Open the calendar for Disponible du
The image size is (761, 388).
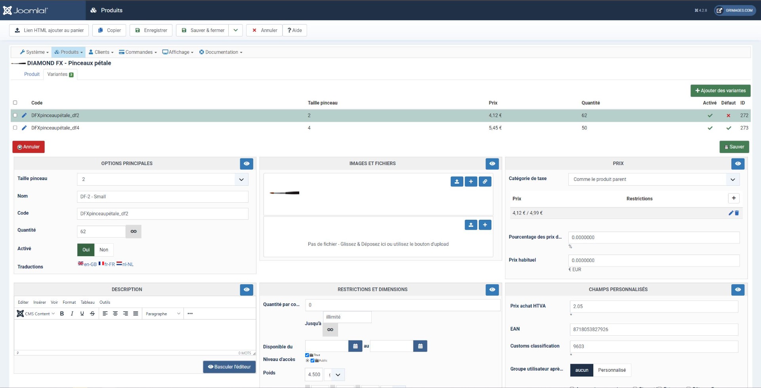pyautogui.click(x=355, y=346)
